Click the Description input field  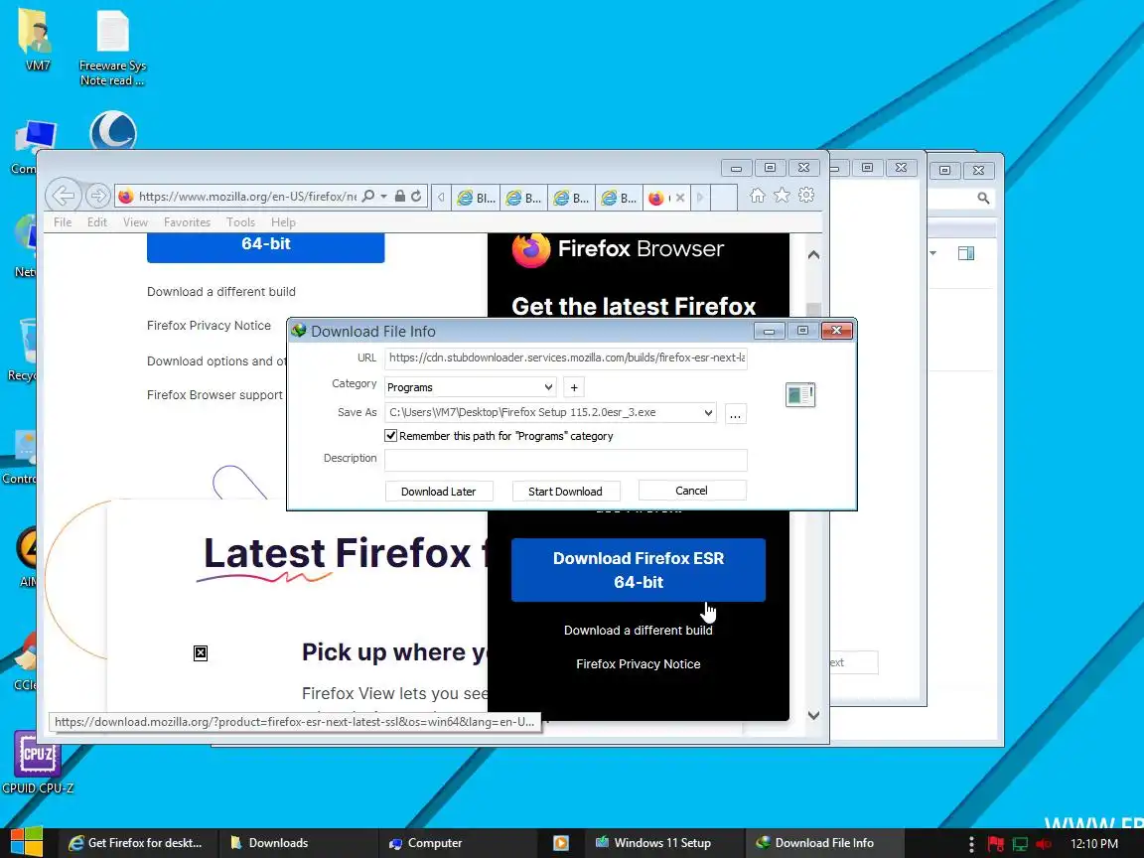565,460
